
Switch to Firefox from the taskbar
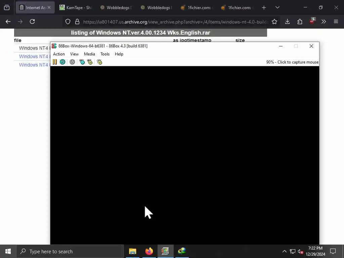[x=149, y=251]
